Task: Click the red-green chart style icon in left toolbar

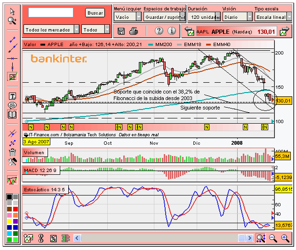Action: coord(12,180)
